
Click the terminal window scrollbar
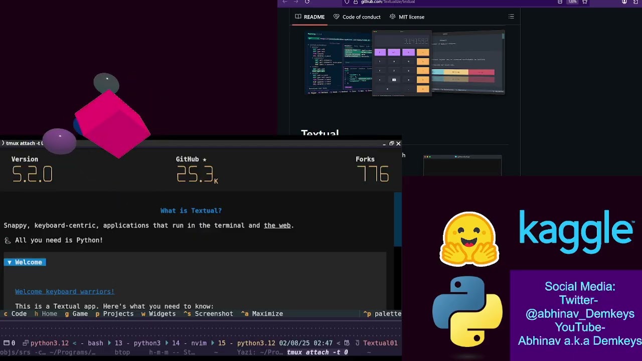(398, 219)
